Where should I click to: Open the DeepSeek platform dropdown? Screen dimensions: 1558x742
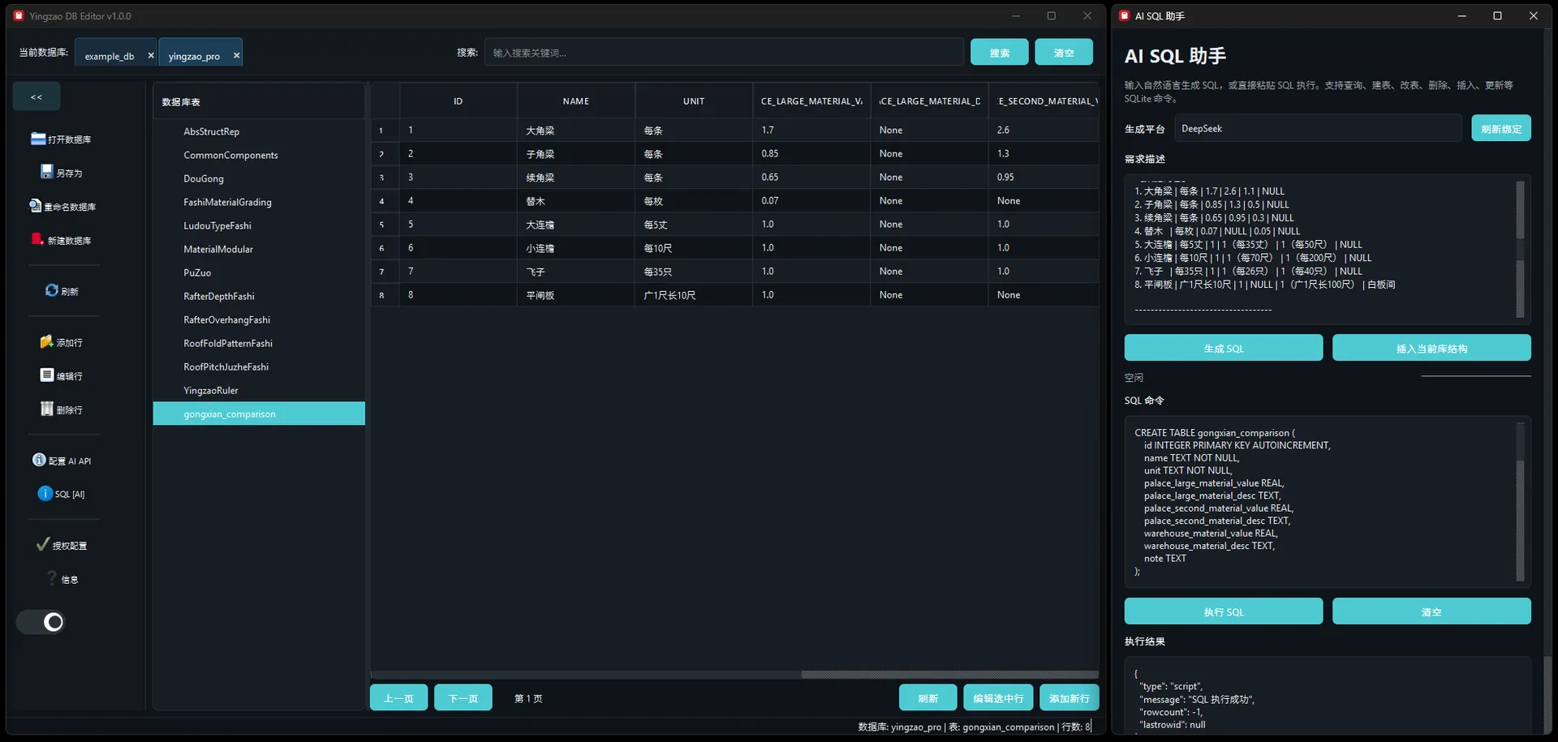pyautogui.click(x=1316, y=128)
